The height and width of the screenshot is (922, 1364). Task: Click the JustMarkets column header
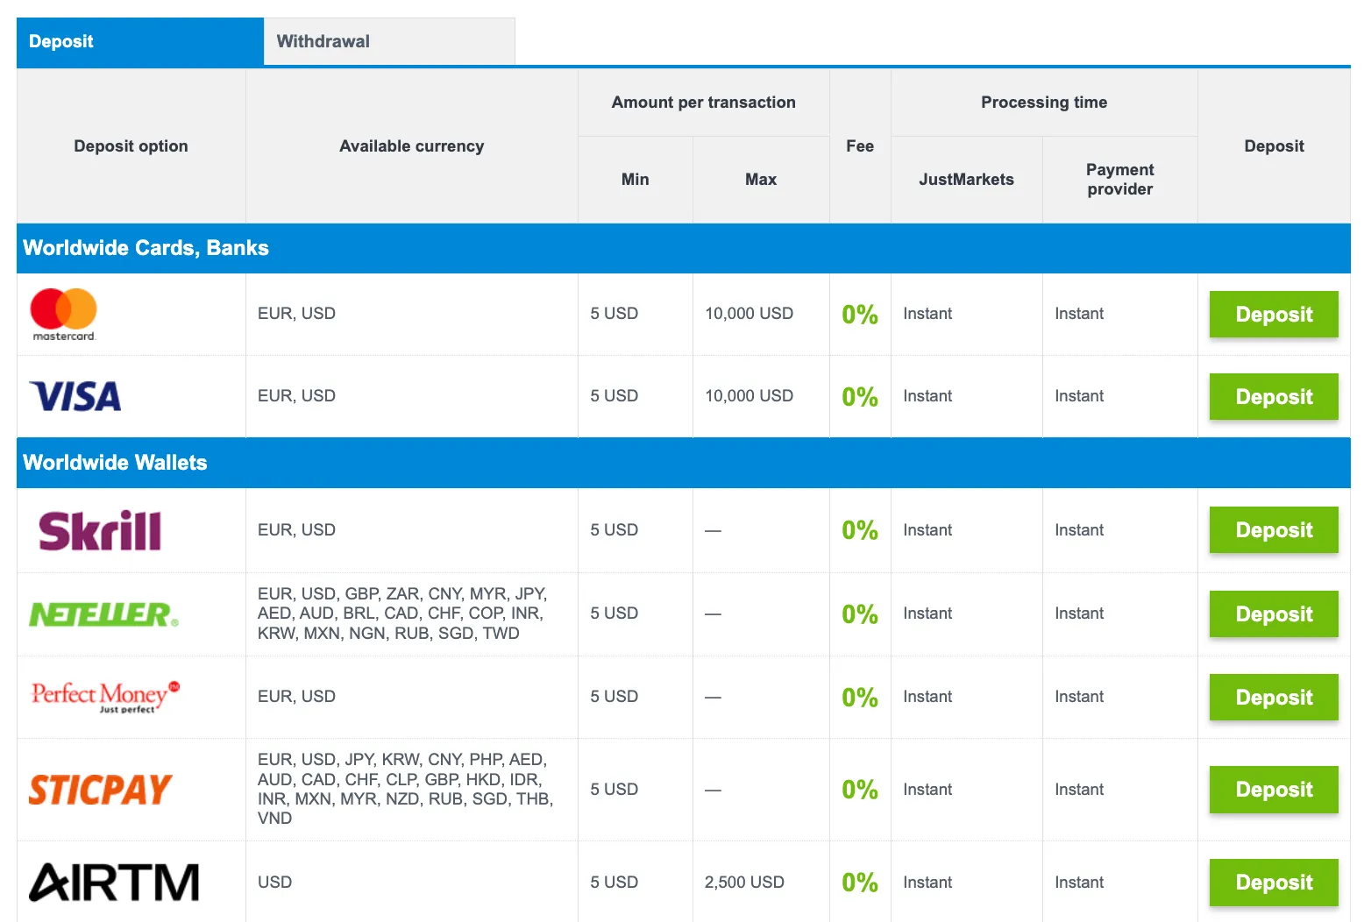click(966, 180)
